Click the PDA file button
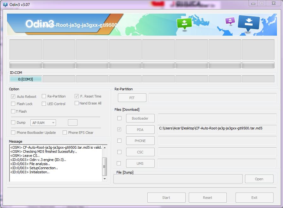Viewport: 283px width, 208px height. click(140, 130)
